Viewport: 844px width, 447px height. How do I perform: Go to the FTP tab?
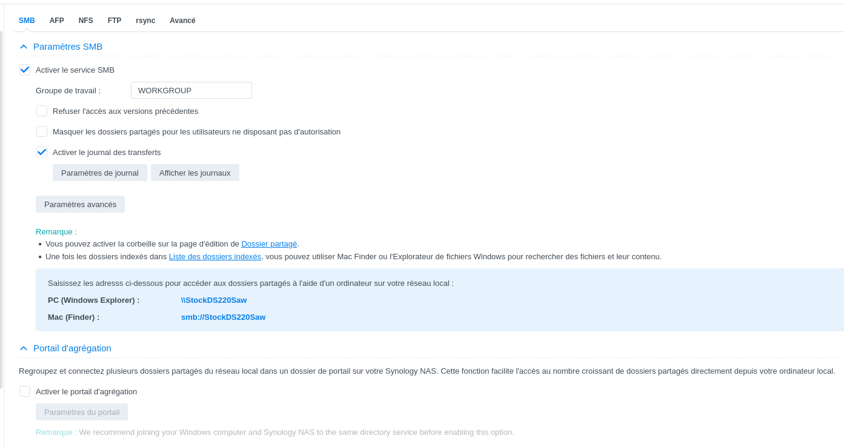[x=115, y=21]
